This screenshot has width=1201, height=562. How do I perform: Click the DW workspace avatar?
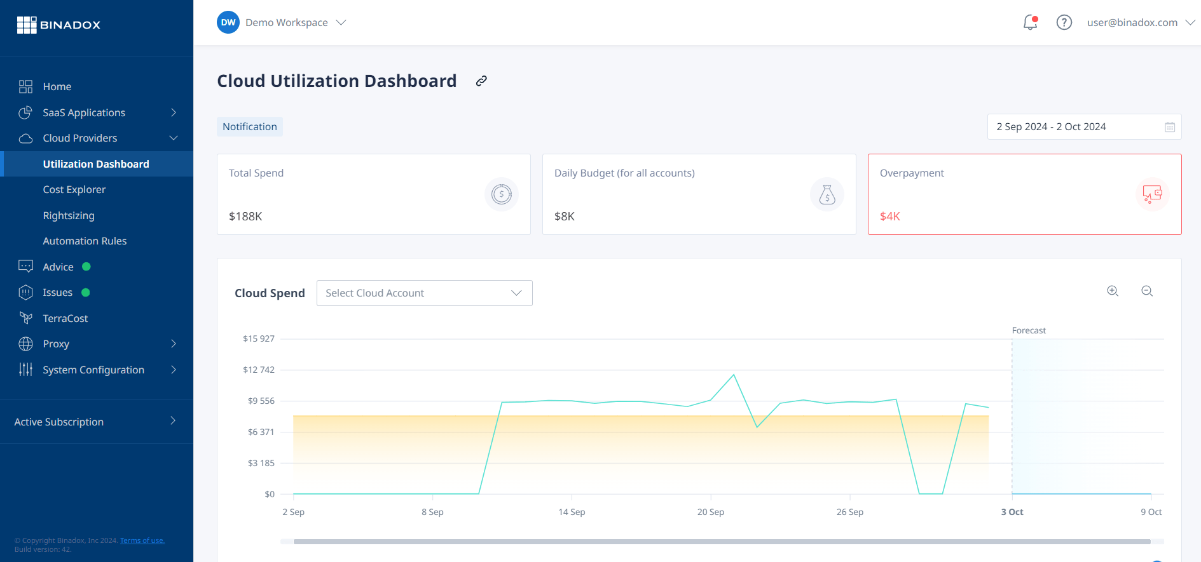(x=228, y=22)
